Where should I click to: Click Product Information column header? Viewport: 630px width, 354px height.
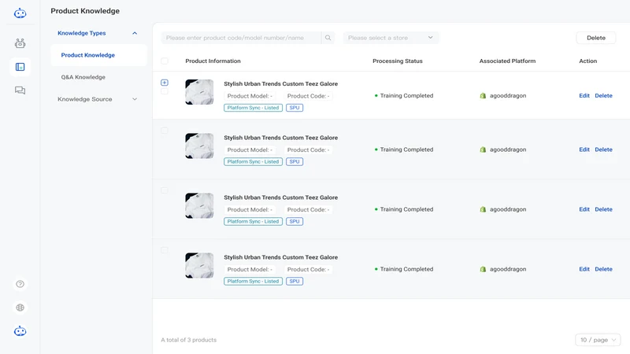[x=213, y=61]
